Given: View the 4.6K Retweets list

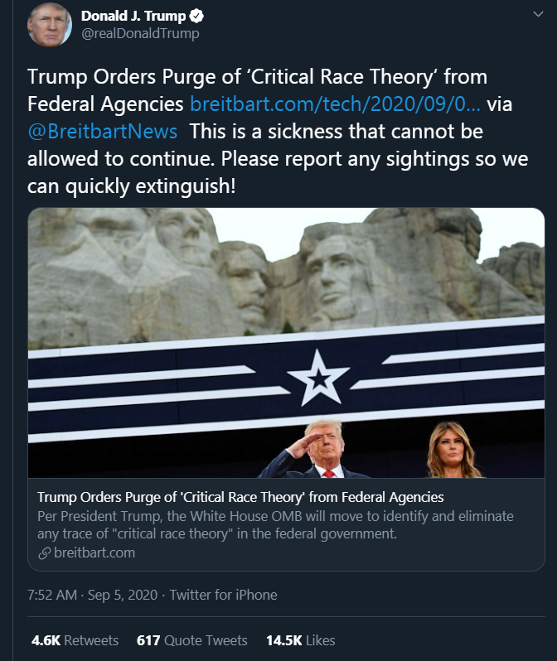Looking at the screenshot, I should coord(75,640).
